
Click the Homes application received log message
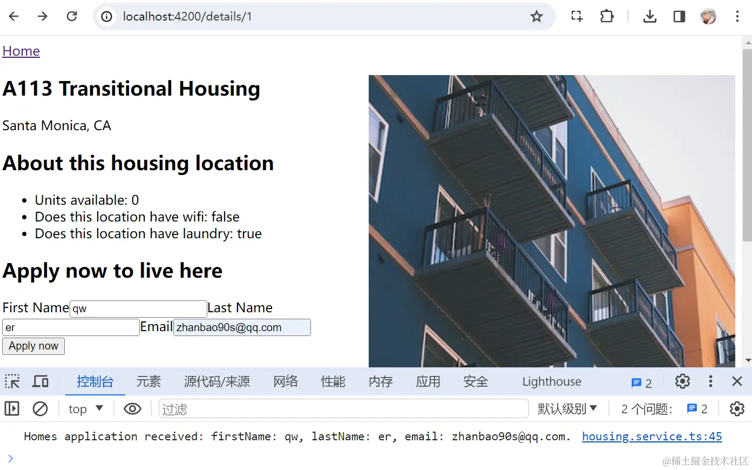pos(297,437)
